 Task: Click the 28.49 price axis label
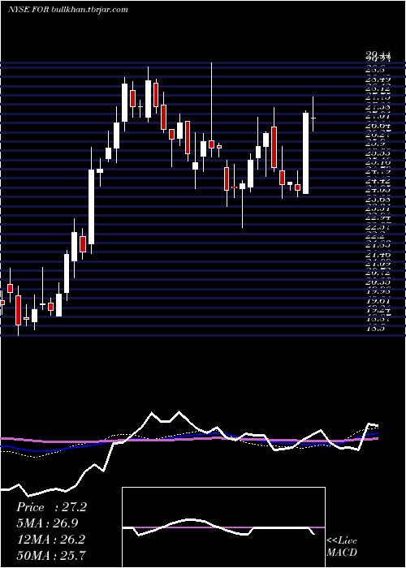(x=378, y=79)
